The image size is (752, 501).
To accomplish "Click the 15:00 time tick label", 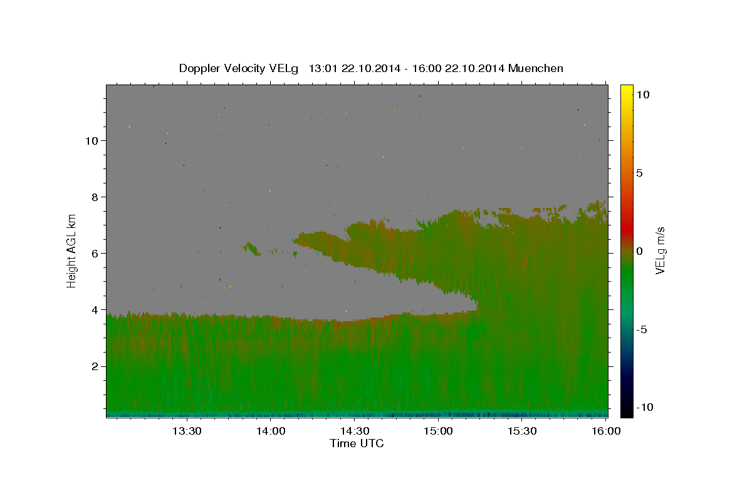I will click(x=438, y=431).
